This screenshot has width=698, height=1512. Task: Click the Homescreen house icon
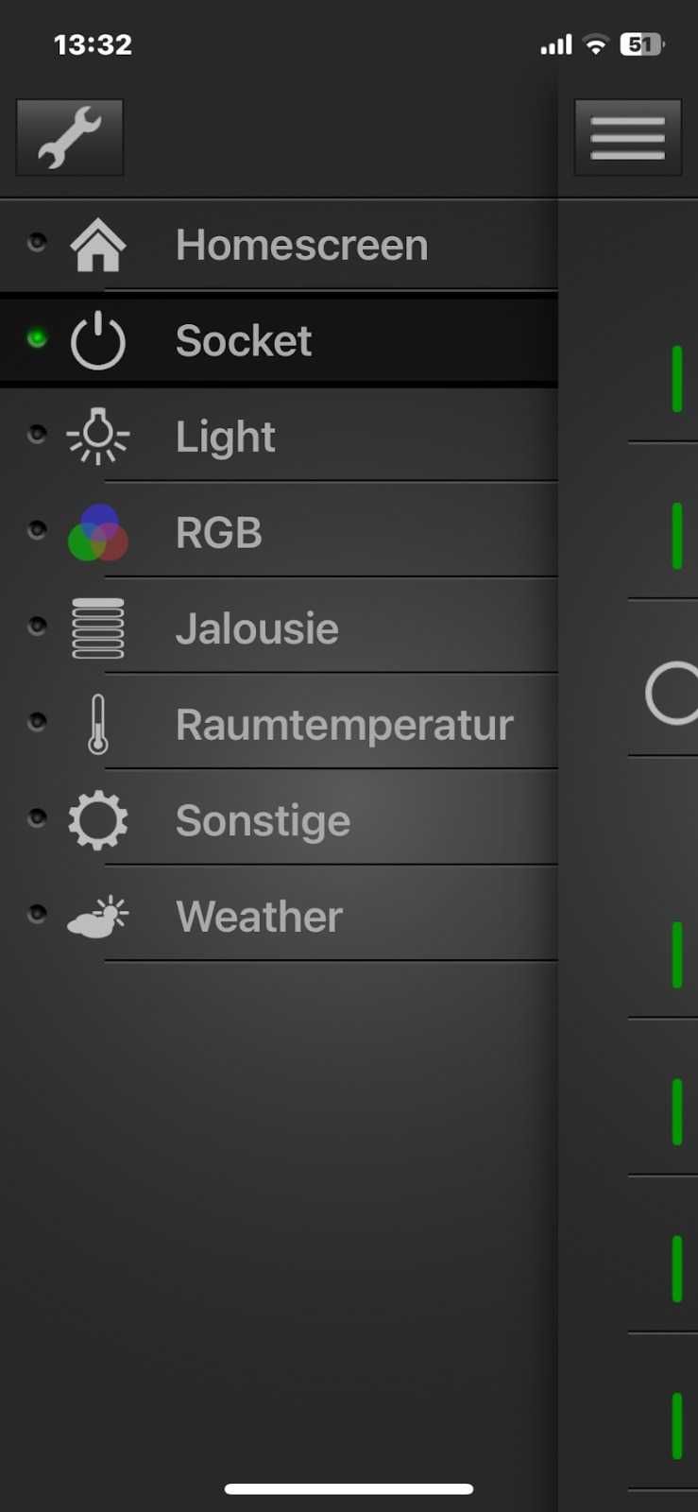tap(98, 245)
